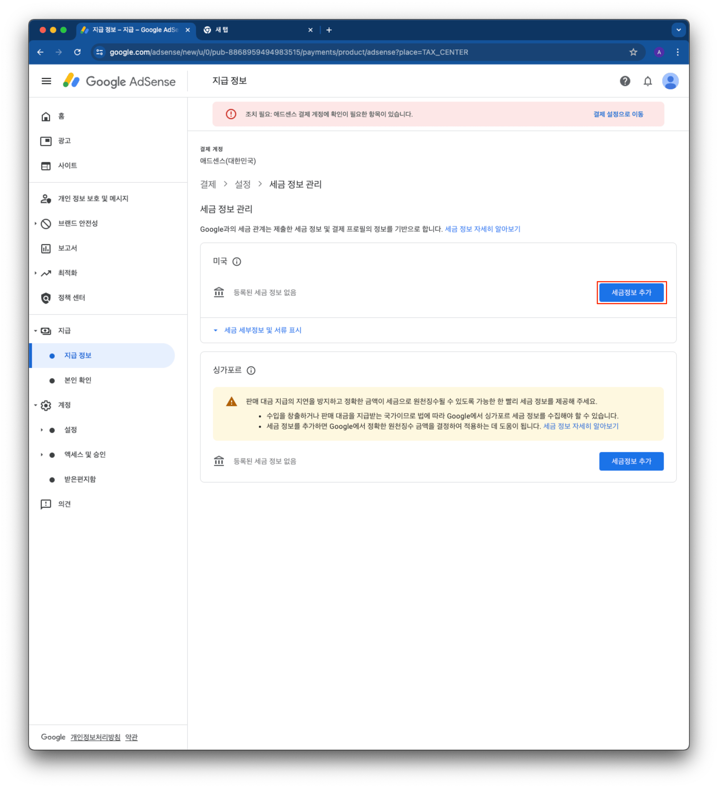The width and height of the screenshot is (718, 788).
Task: Bookmark this page with the star icon
Action: coord(633,52)
